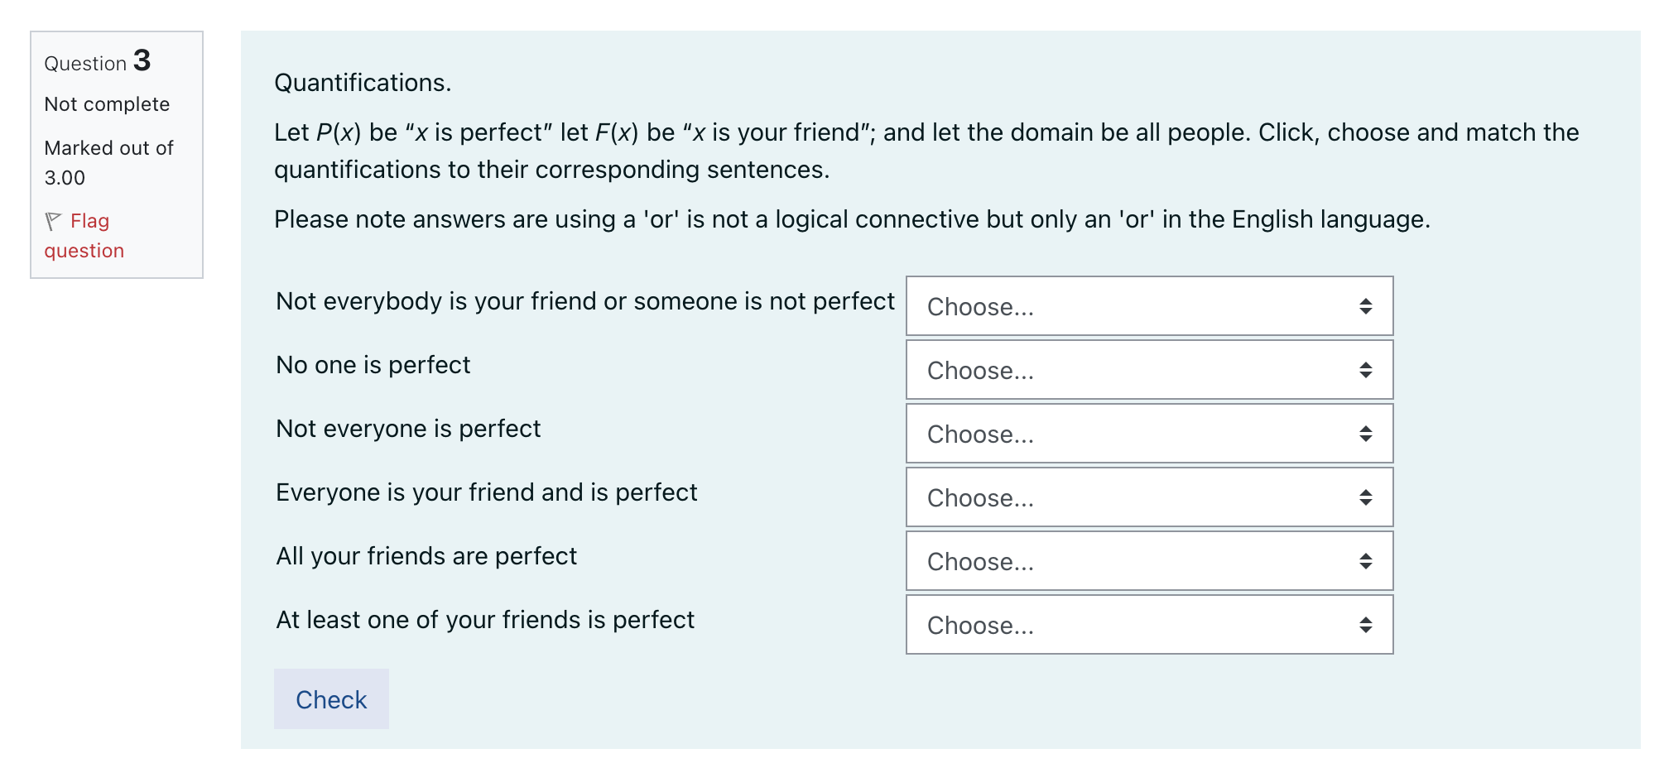Click the "Marked out of 3.00" text
Image resolution: width=1664 pixels, height=768 pixels.
tap(108, 162)
